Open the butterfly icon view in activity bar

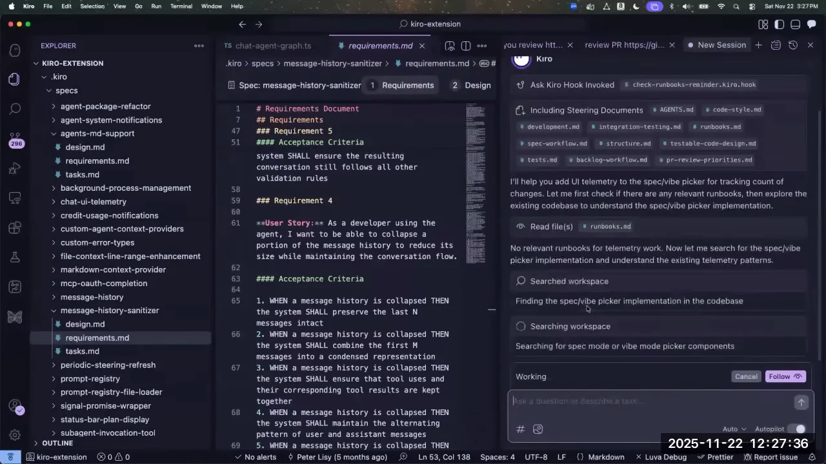click(15, 316)
